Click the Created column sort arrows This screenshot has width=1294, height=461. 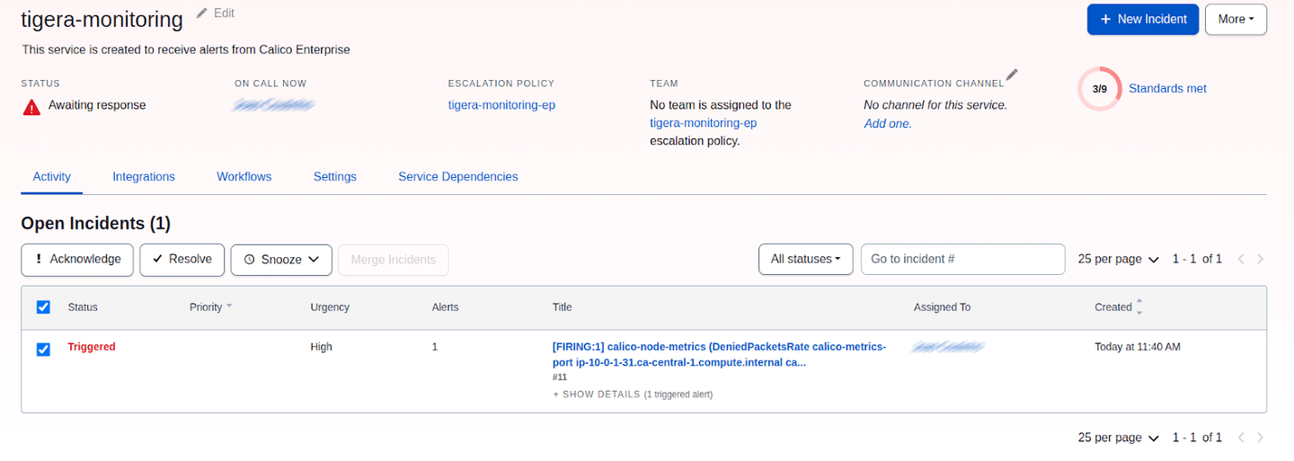(1139, 307)
